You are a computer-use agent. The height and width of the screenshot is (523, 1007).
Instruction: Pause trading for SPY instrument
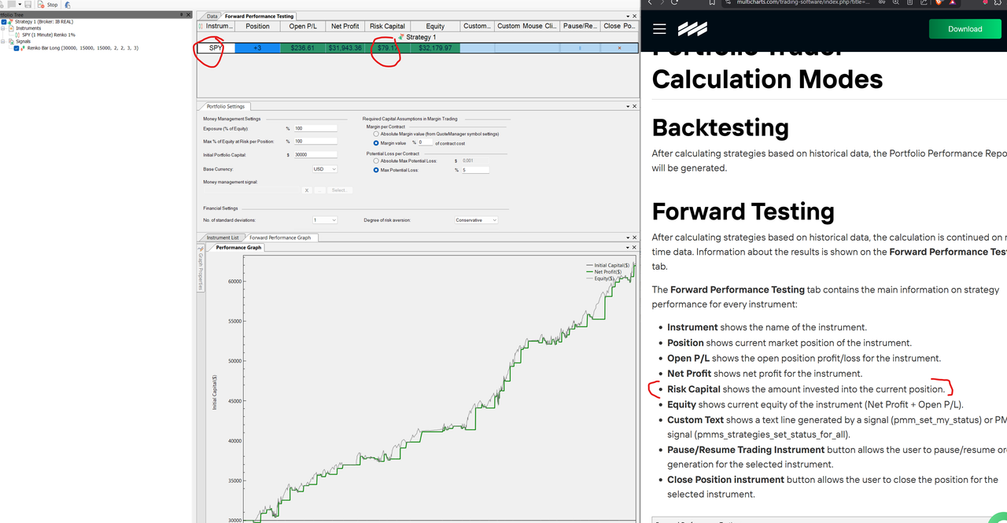click(x=580, y=48)
